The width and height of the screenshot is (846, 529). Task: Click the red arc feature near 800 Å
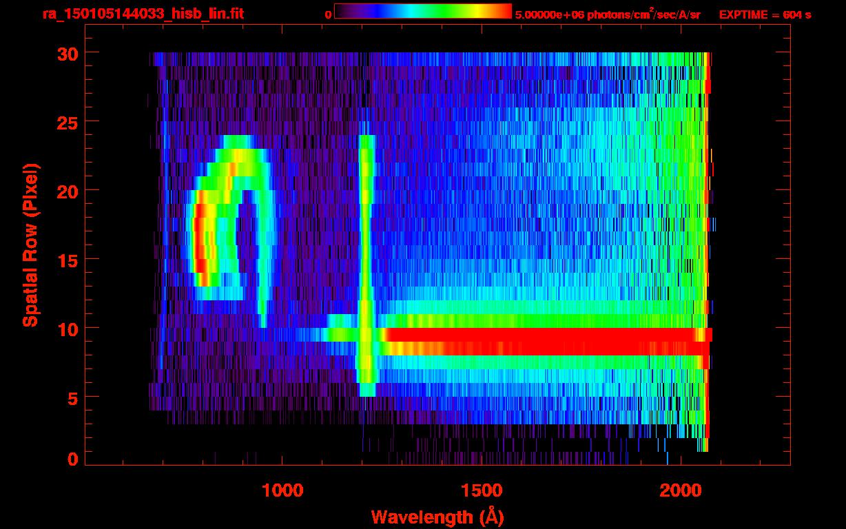tap(201, 238)
